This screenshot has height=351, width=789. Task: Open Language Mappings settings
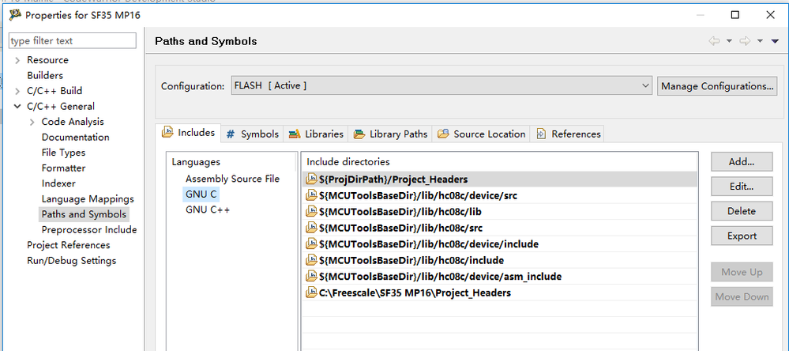(88, 199)
